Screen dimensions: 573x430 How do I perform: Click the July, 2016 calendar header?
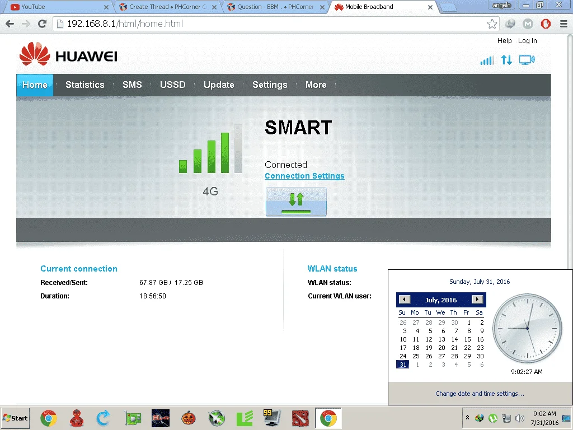pyautogui.click(x=441, y=300)
